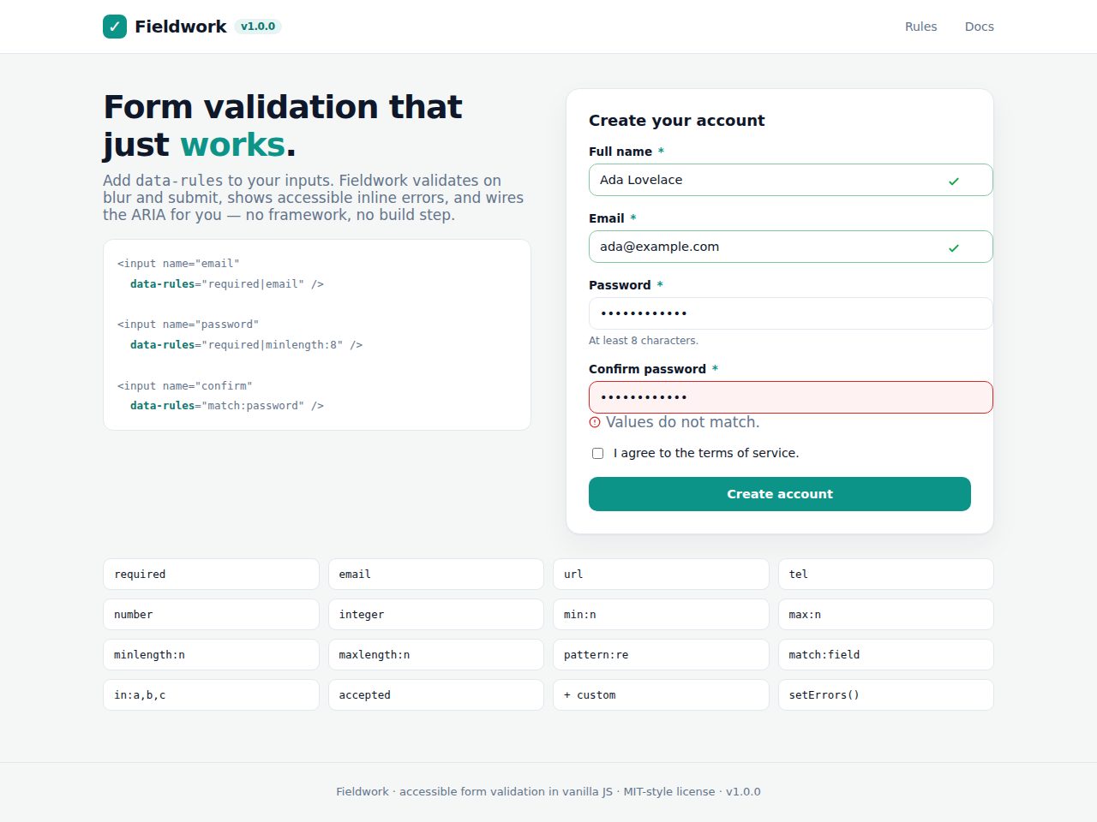
Task: Open the Docs nav link
Action: [980, 27]
